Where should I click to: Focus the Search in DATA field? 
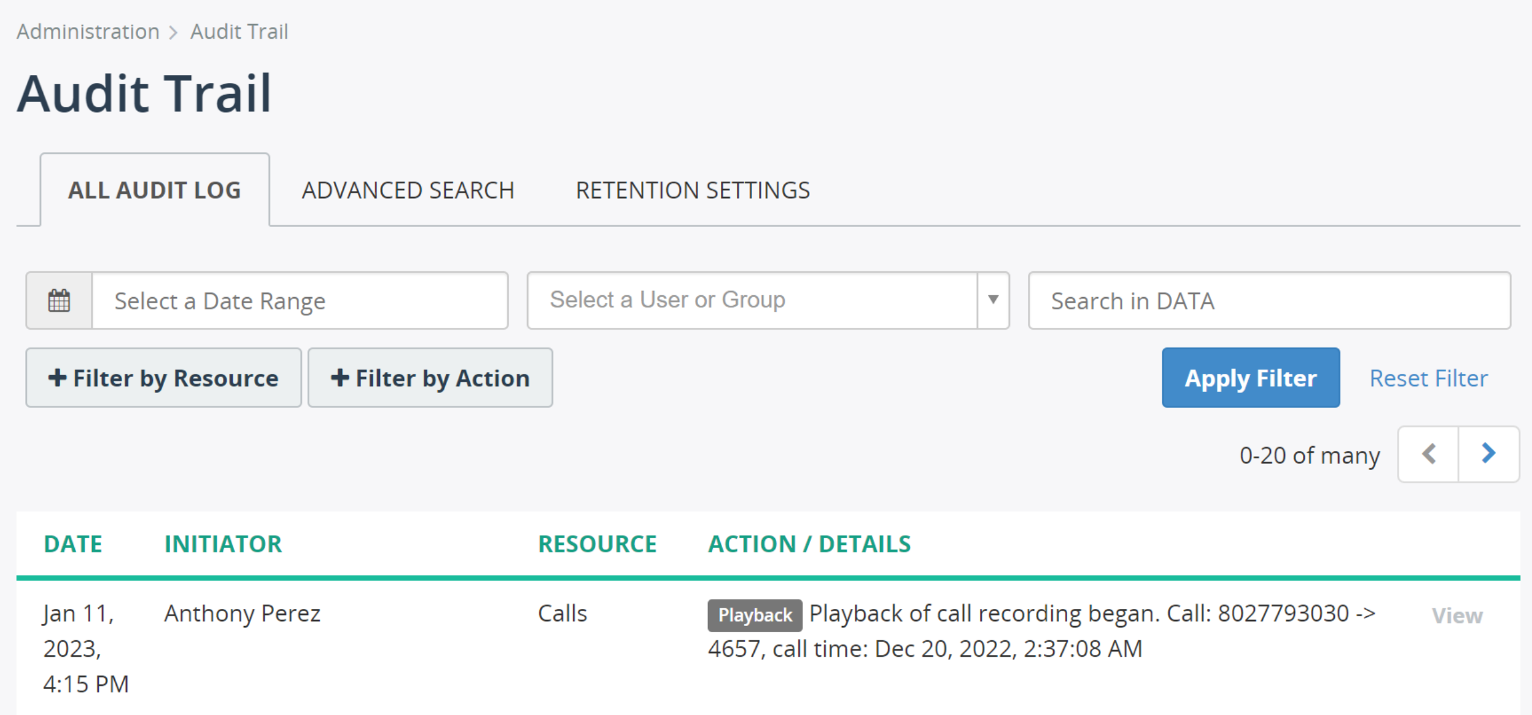point(1270,301)
